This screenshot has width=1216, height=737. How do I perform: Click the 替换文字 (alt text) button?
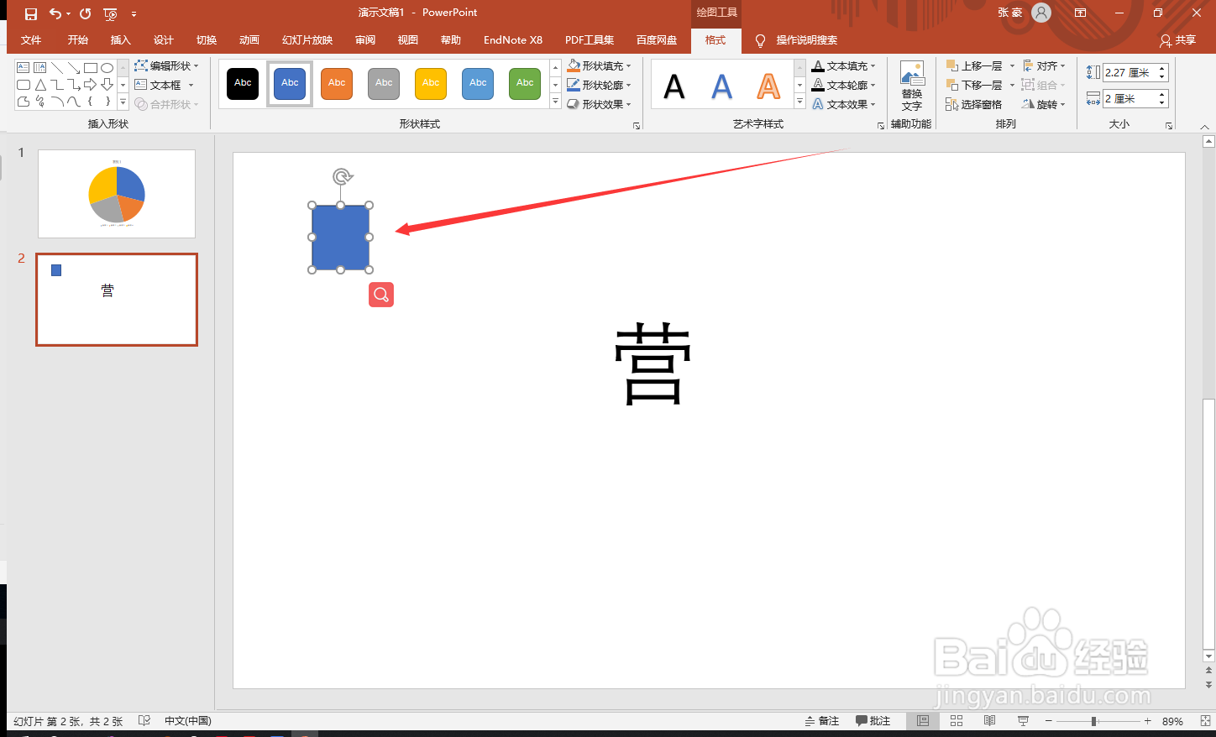[912, 84]
